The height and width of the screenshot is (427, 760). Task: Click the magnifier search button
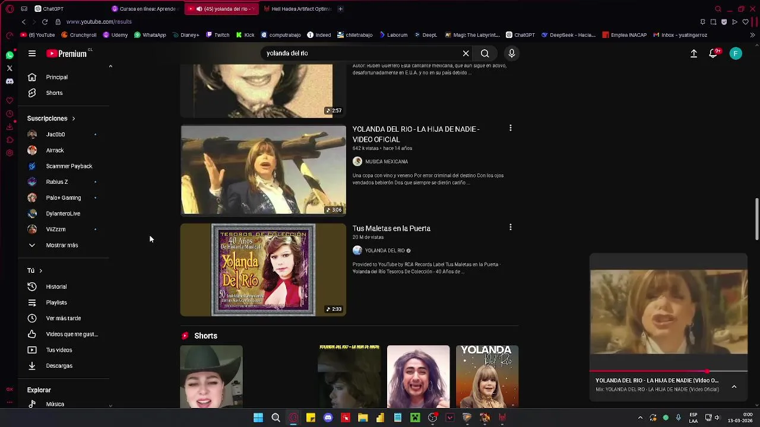coord(485,53)
